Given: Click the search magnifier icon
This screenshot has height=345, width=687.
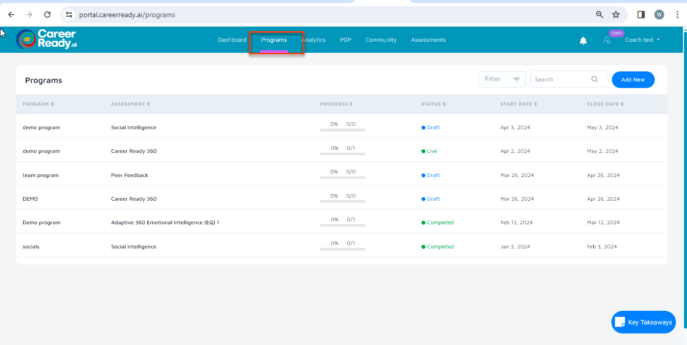Looking at the screenshot, I should click(x=595, y=79).
